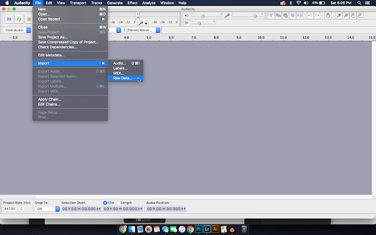Click Open... in the File menu
This screenshot has height=235, width=376.
point(70,14)
